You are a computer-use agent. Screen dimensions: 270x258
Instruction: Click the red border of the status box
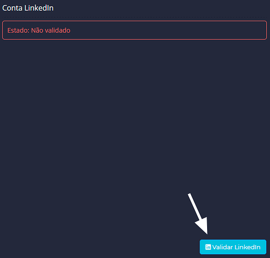(x=134, y=21)
